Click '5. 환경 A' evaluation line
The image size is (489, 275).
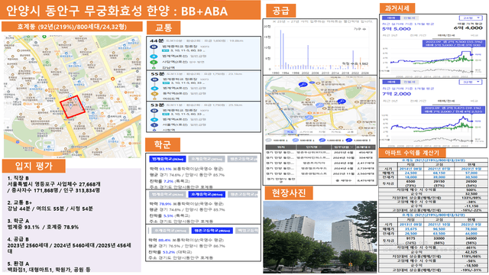point(18,264)
